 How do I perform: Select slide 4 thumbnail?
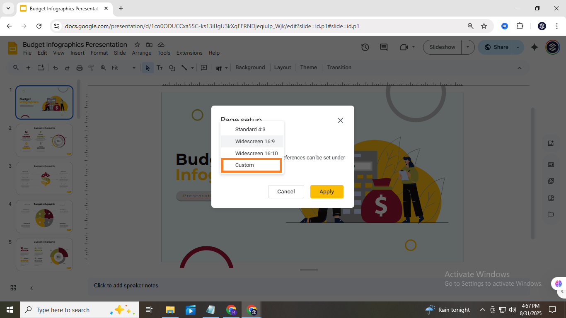[44, 217]
